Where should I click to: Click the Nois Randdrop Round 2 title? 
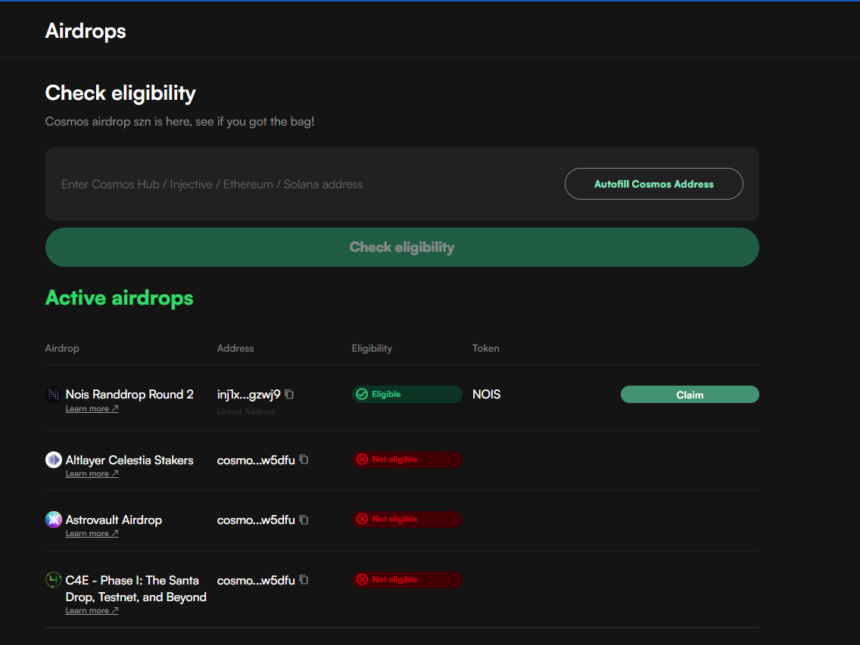[129, 395]
